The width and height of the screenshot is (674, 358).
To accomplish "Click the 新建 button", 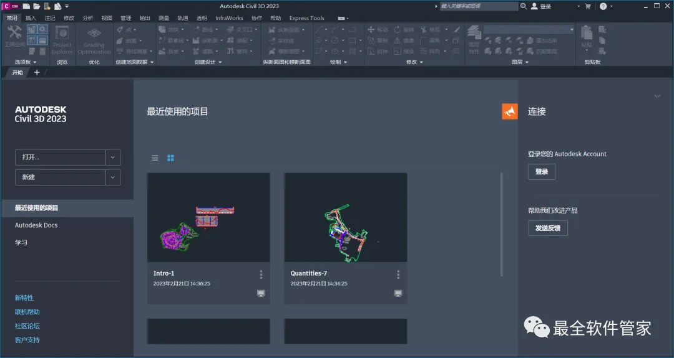I will coord(60,177).
